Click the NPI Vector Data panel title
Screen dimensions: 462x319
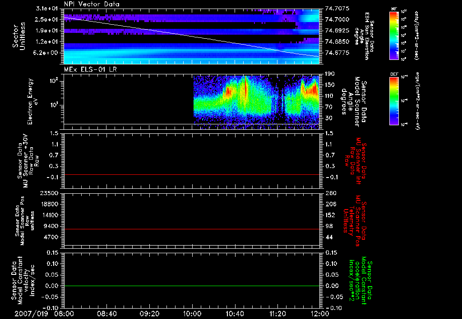point(92,4)
